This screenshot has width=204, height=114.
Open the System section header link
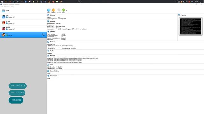coord(52,21)
